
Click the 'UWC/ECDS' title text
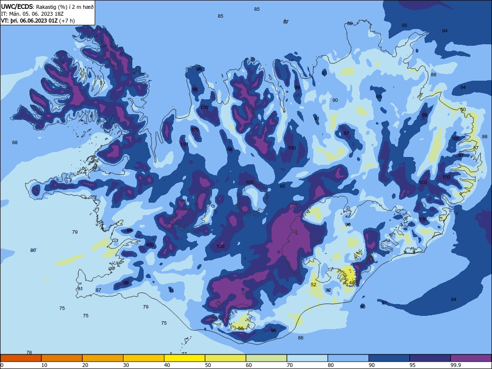coord(16,6)
